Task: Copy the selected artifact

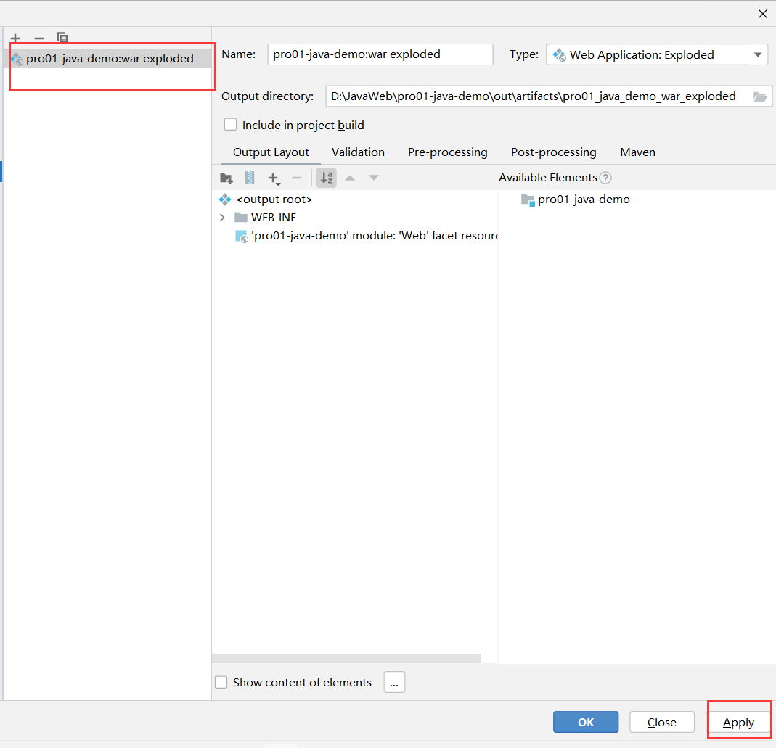Action: point(62,38)
